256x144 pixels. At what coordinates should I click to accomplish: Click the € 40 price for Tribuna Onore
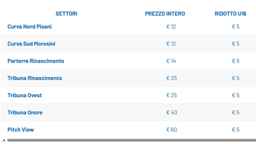[171, 112]
